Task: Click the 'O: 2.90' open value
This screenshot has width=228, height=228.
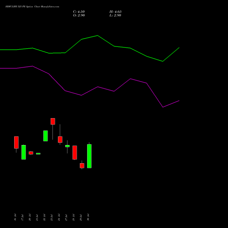Action: [79, 16]
